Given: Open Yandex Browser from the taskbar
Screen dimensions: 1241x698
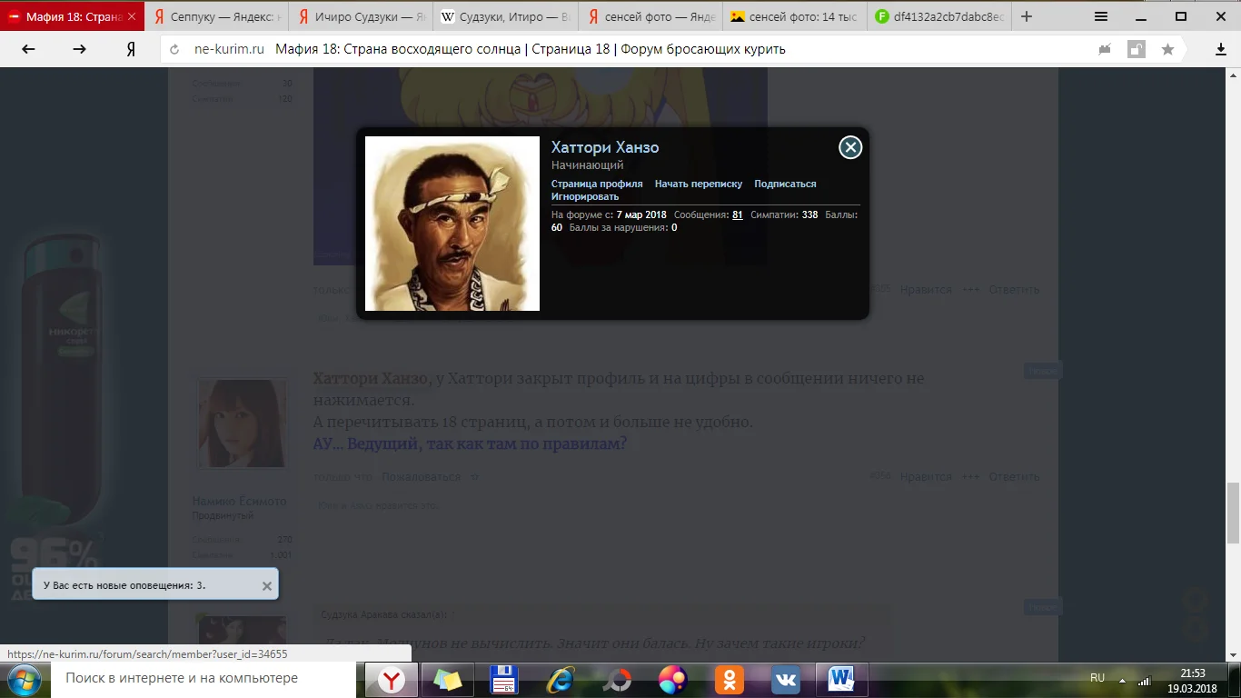Looking at the screenshot, I should tap(392, 679).
